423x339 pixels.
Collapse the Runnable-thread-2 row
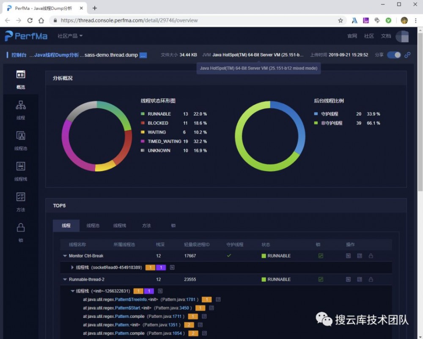[x=65, y=279]
